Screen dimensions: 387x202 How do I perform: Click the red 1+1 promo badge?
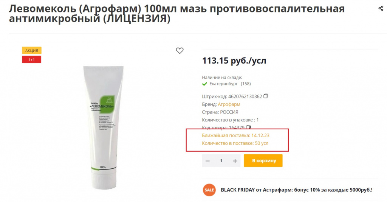(x=32, y=59)
